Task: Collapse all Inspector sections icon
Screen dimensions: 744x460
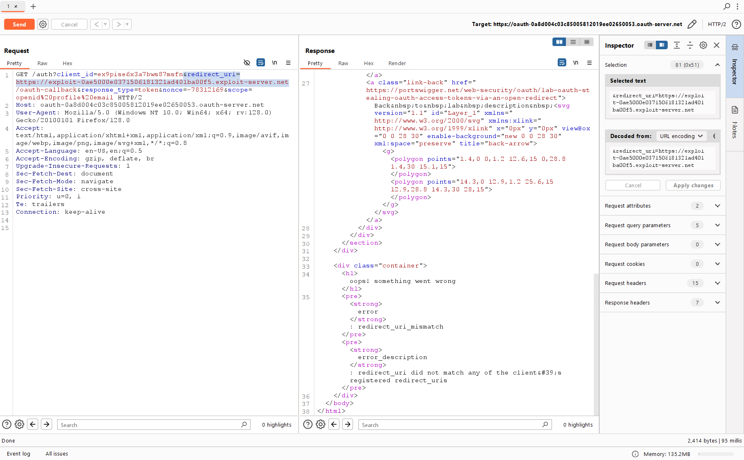Action: pos(690,45)
